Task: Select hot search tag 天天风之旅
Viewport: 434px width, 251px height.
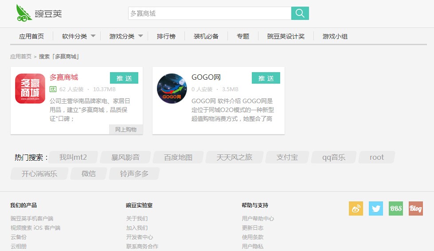Action: (234, 157)
